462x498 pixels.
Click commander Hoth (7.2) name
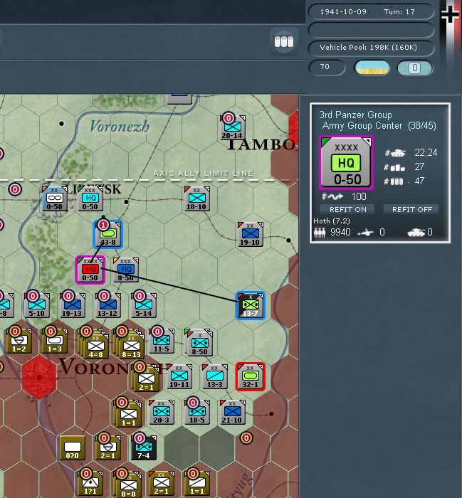pyautogui.click(x=332, y=221)
